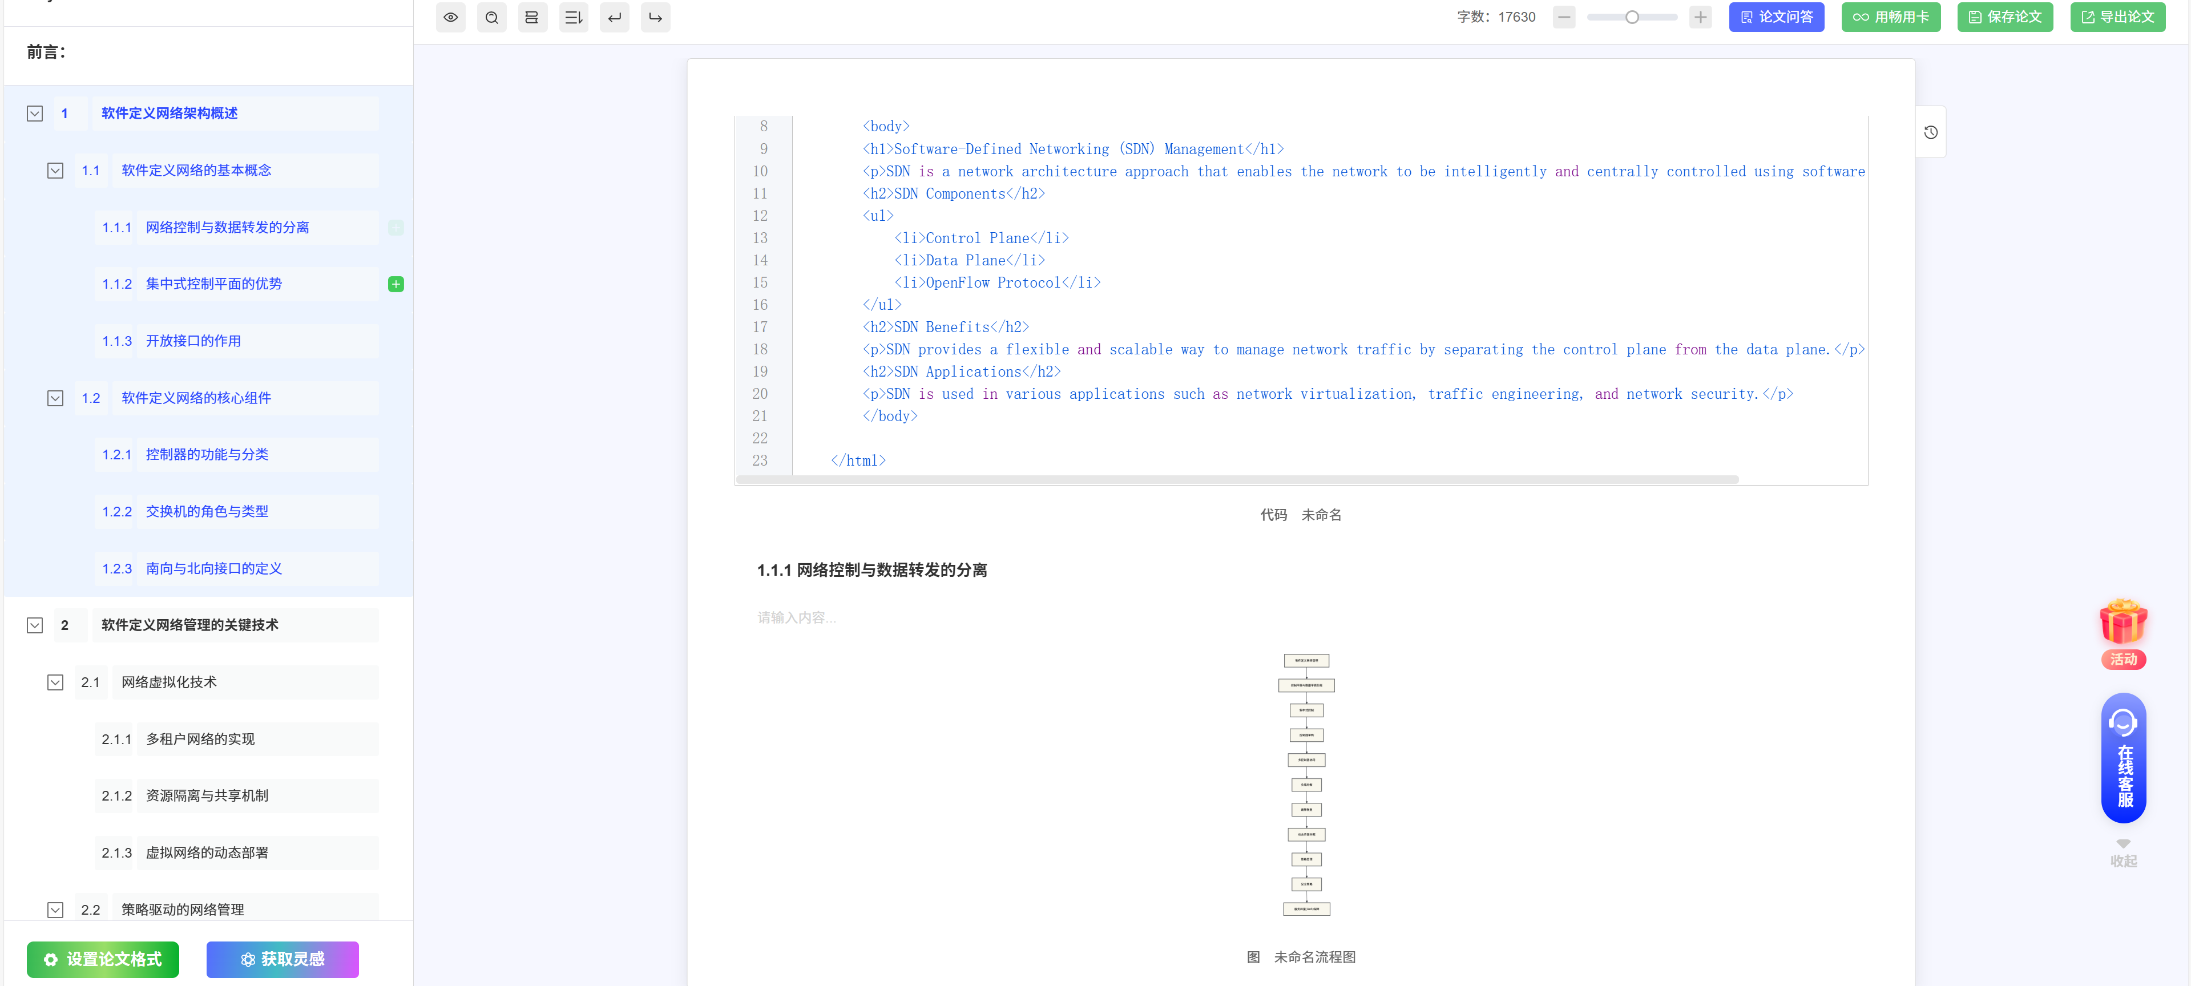The image size is (2191, 986).
Task: Click the 导出论文 export button
Action: click(x=2117, y=17)
